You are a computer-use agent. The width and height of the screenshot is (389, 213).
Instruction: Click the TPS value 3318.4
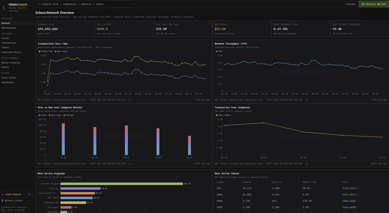pos(102,29)
